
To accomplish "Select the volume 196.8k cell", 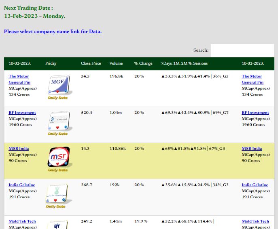I will pos(116,76).
